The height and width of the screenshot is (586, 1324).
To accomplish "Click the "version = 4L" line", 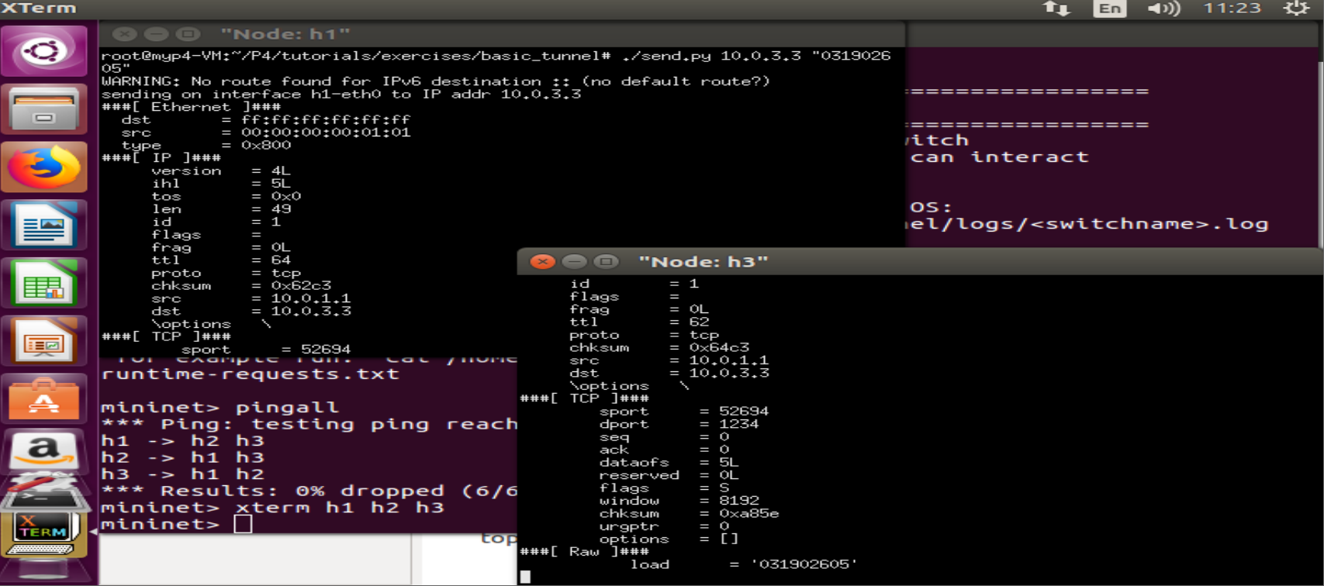I will pos(221,171).
